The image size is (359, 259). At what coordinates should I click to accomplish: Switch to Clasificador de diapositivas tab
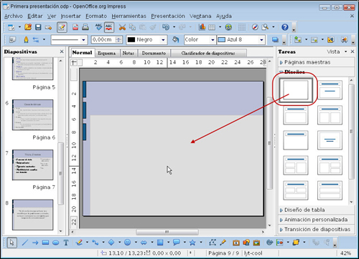(x=208, y=53)
